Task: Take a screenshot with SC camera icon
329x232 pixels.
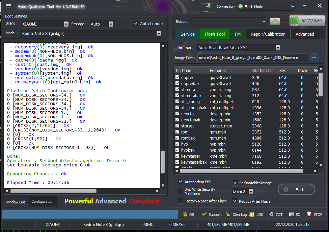Action: click(292, 214)
